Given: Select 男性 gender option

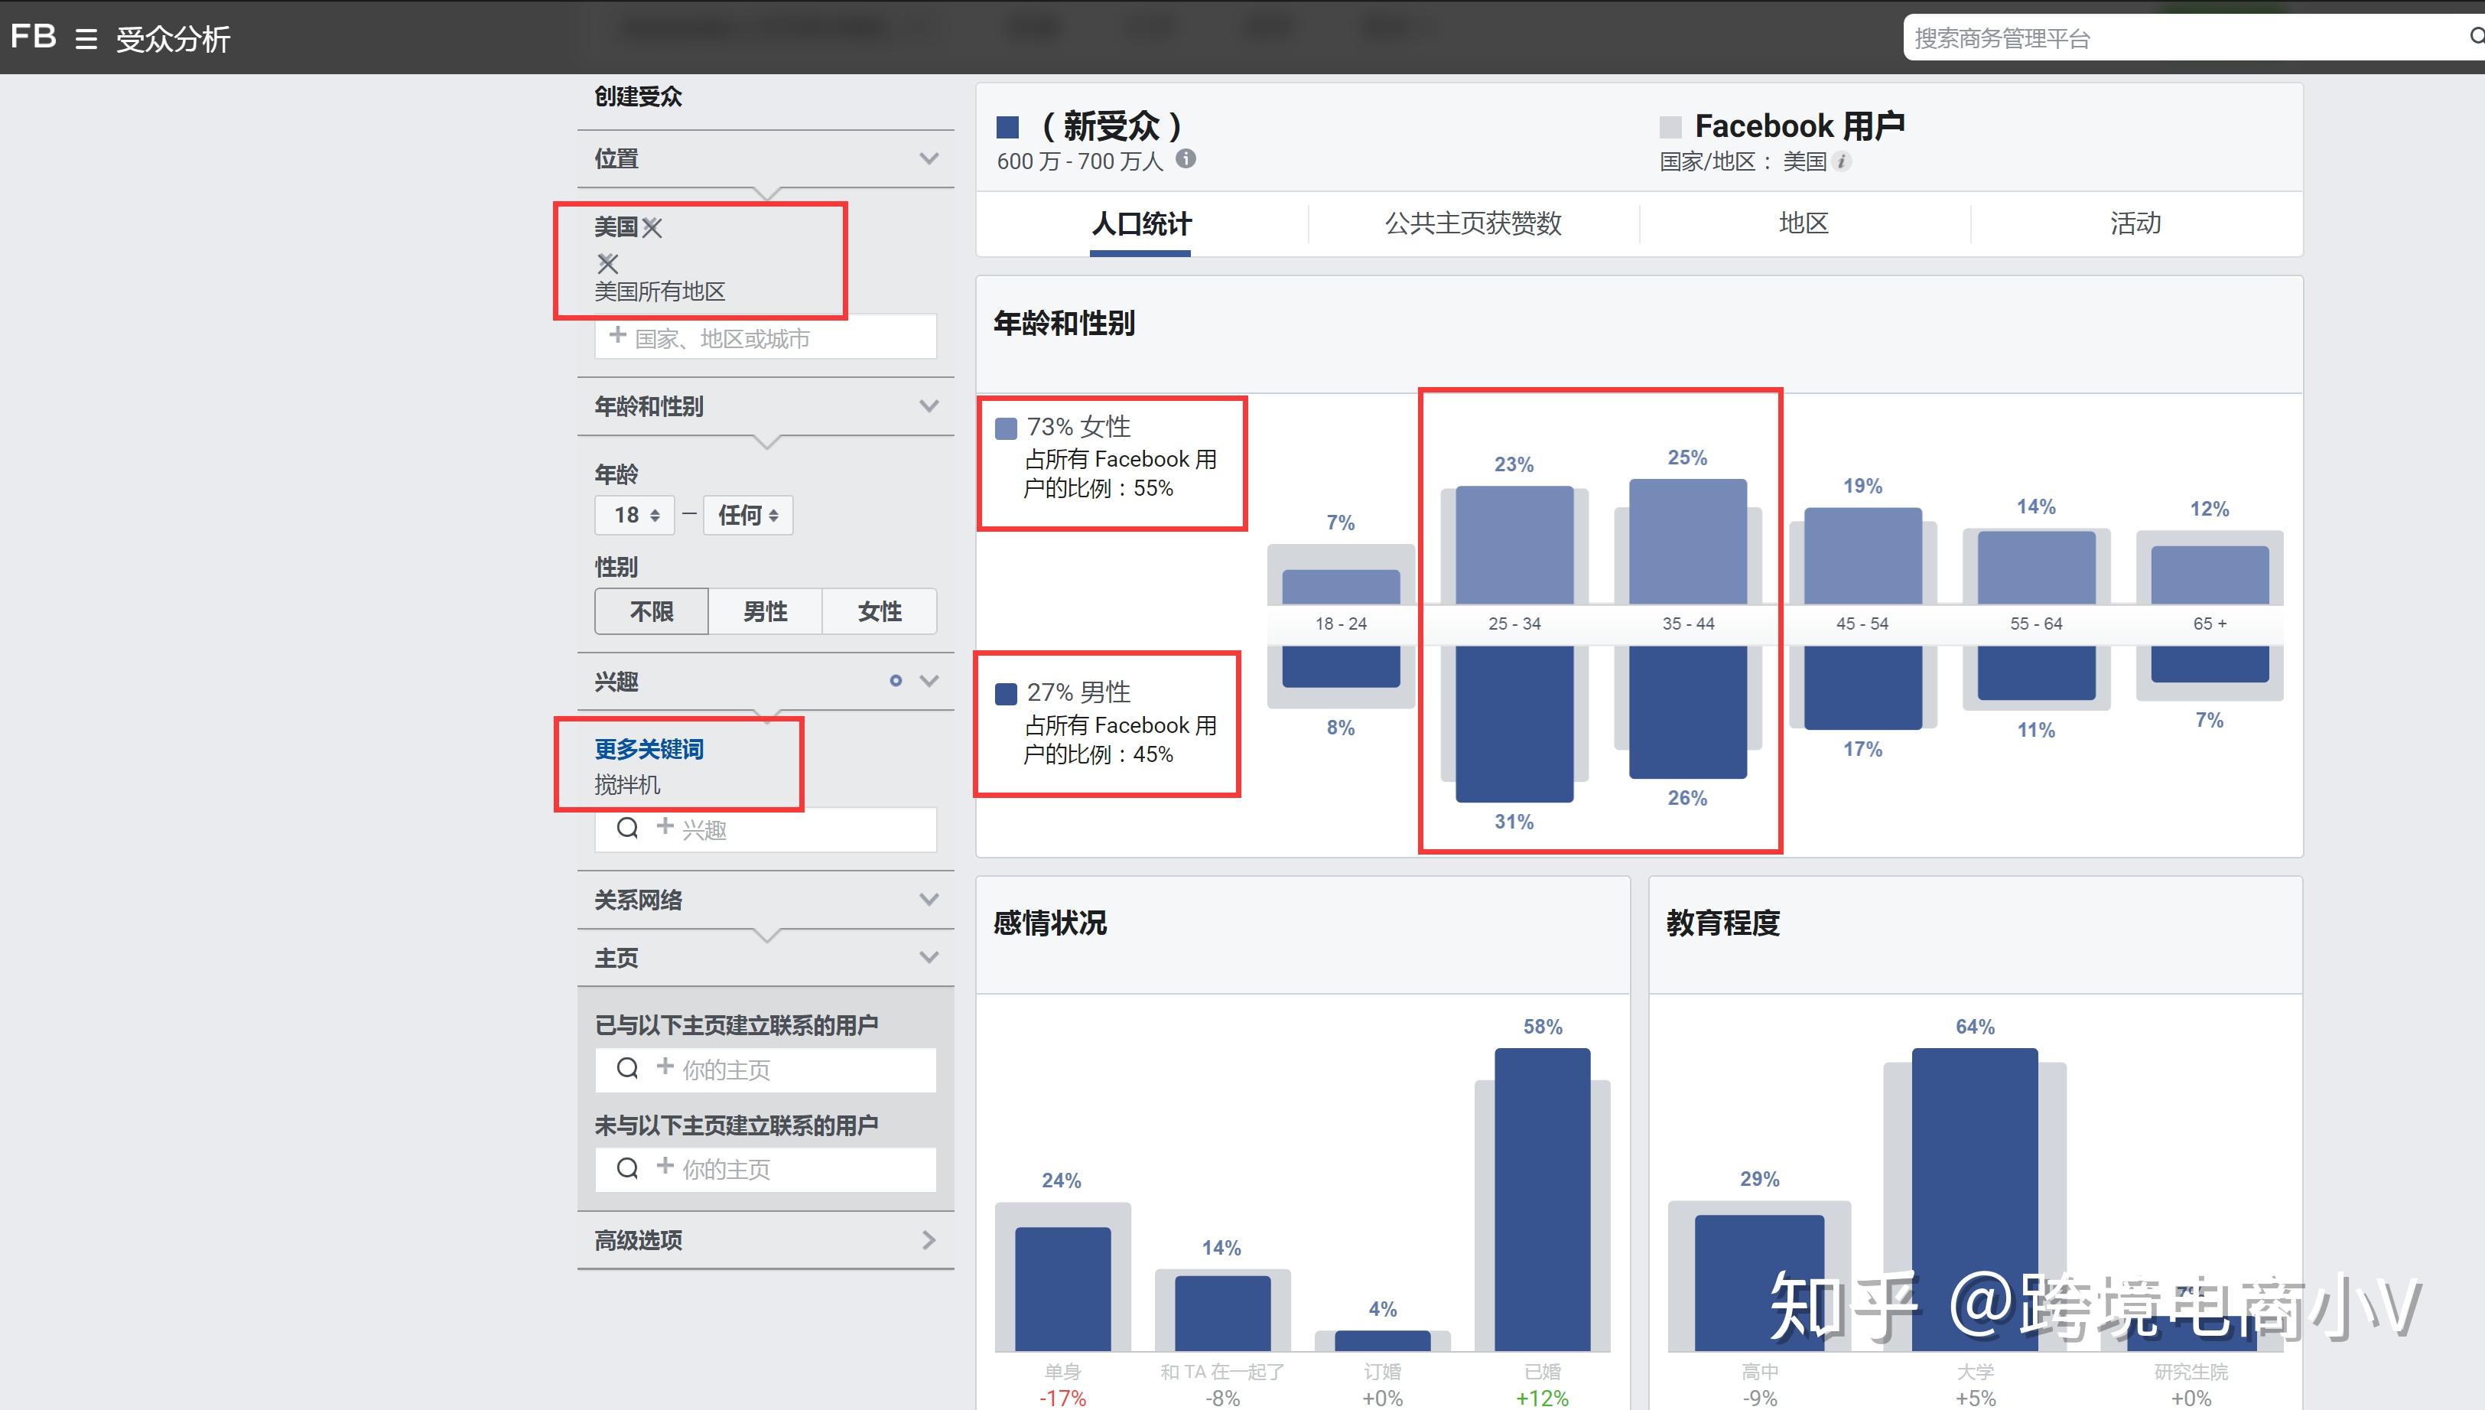Looking at the screenshot, I should (765, 611).
